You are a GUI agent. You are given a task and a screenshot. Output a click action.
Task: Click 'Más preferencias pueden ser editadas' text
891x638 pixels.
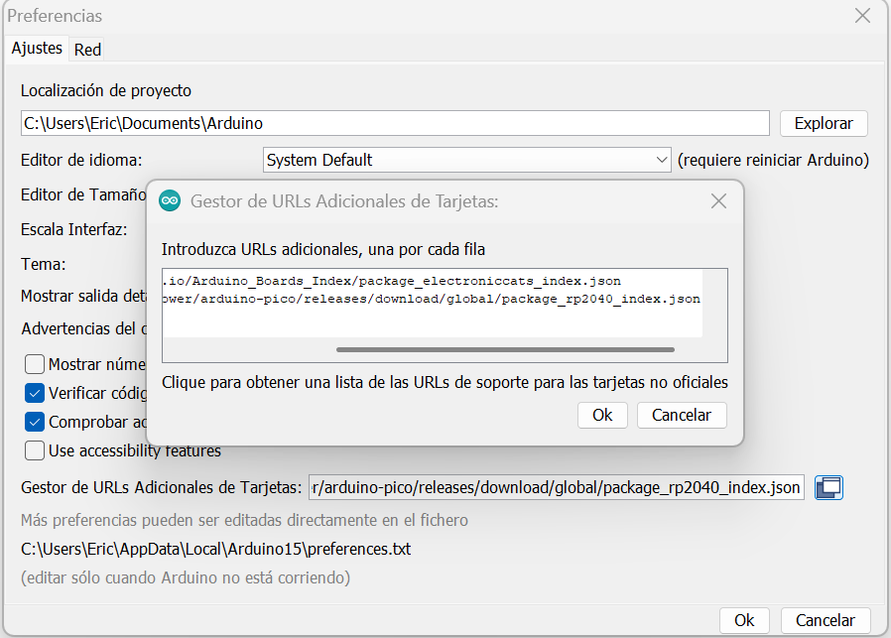tap(244, 520)
